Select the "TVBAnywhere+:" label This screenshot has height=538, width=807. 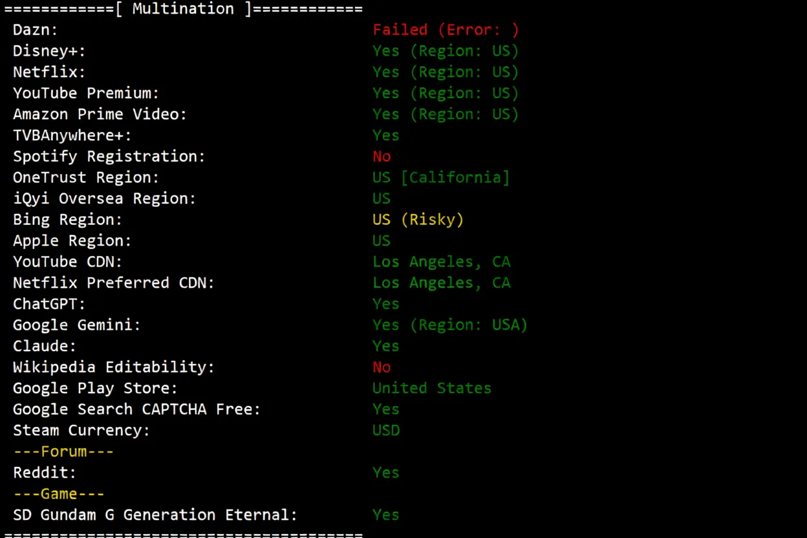click(72, 135)
